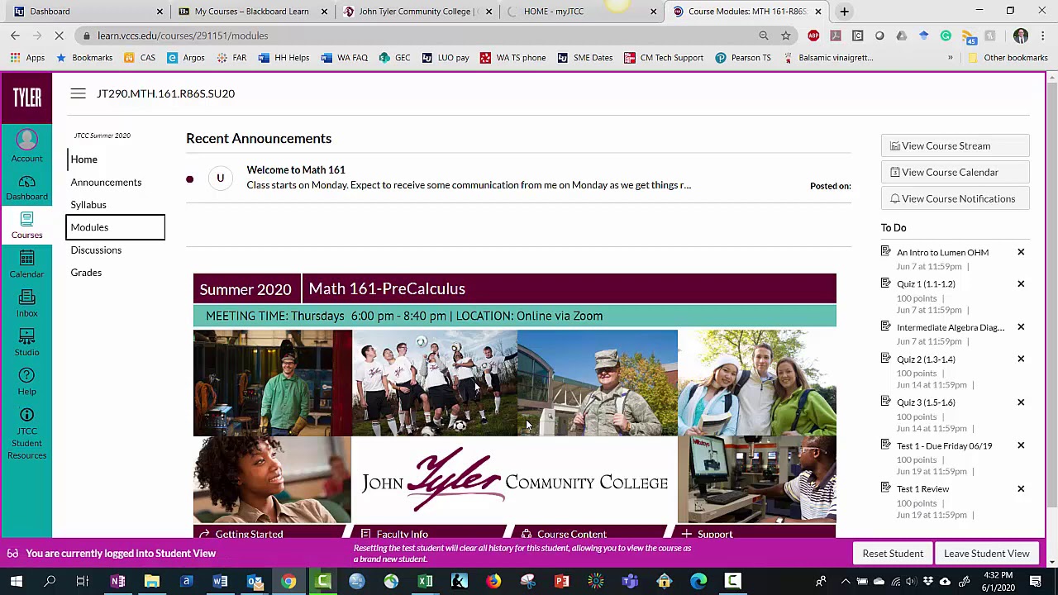
Task: Dismiss the 'Quiz 1 (1.1-1.2)' to-do item
Action: pos(1021,283)
